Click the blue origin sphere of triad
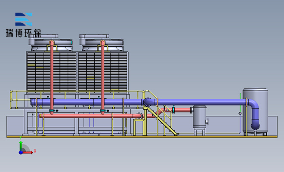Screen dimensions: 284x172 [21, 151]
